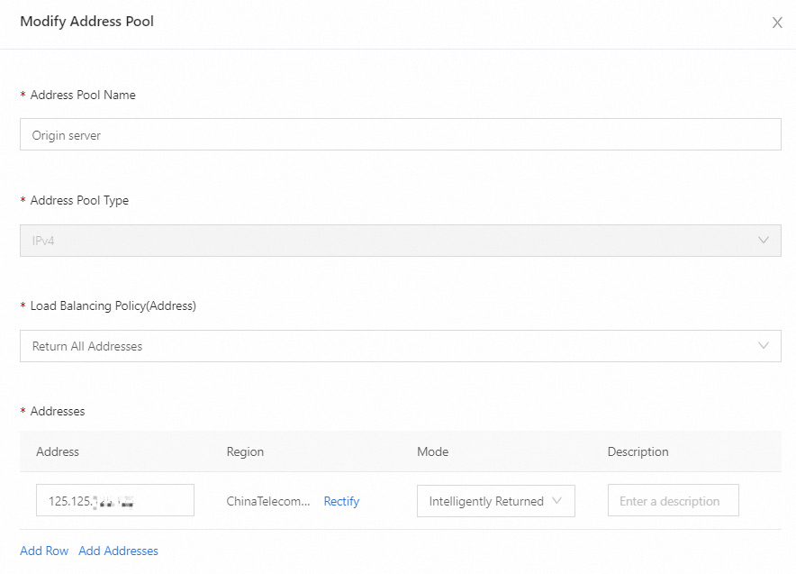Add a new row with Add Row
796x574 pixels.
pyautogui.click(x=44, y=551)
